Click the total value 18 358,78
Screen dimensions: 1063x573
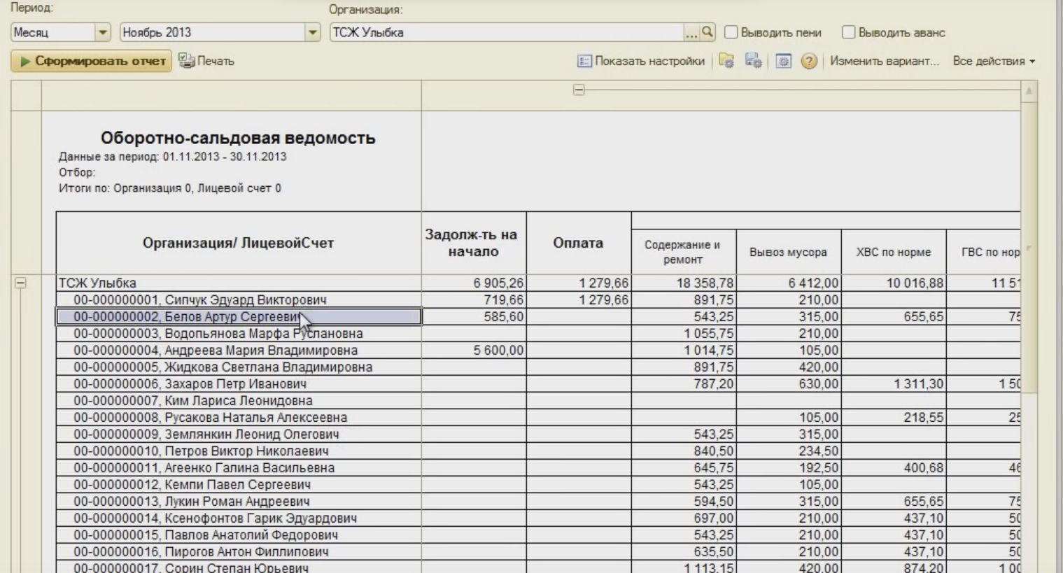click(x=705, y=283)
